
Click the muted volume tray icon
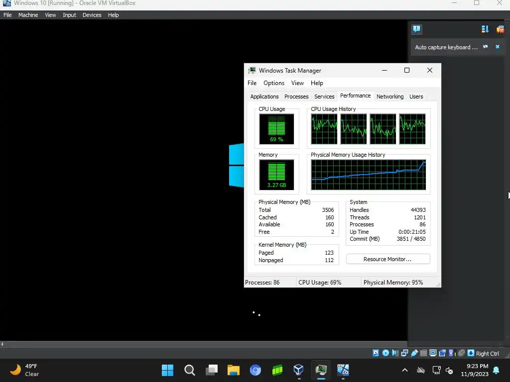(x=449, y=370)
